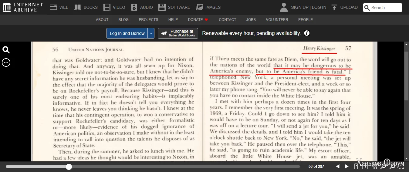Open the PEOPLE link
The width and height of the screenshot is (409, 172).
click(x=305, y=20)
